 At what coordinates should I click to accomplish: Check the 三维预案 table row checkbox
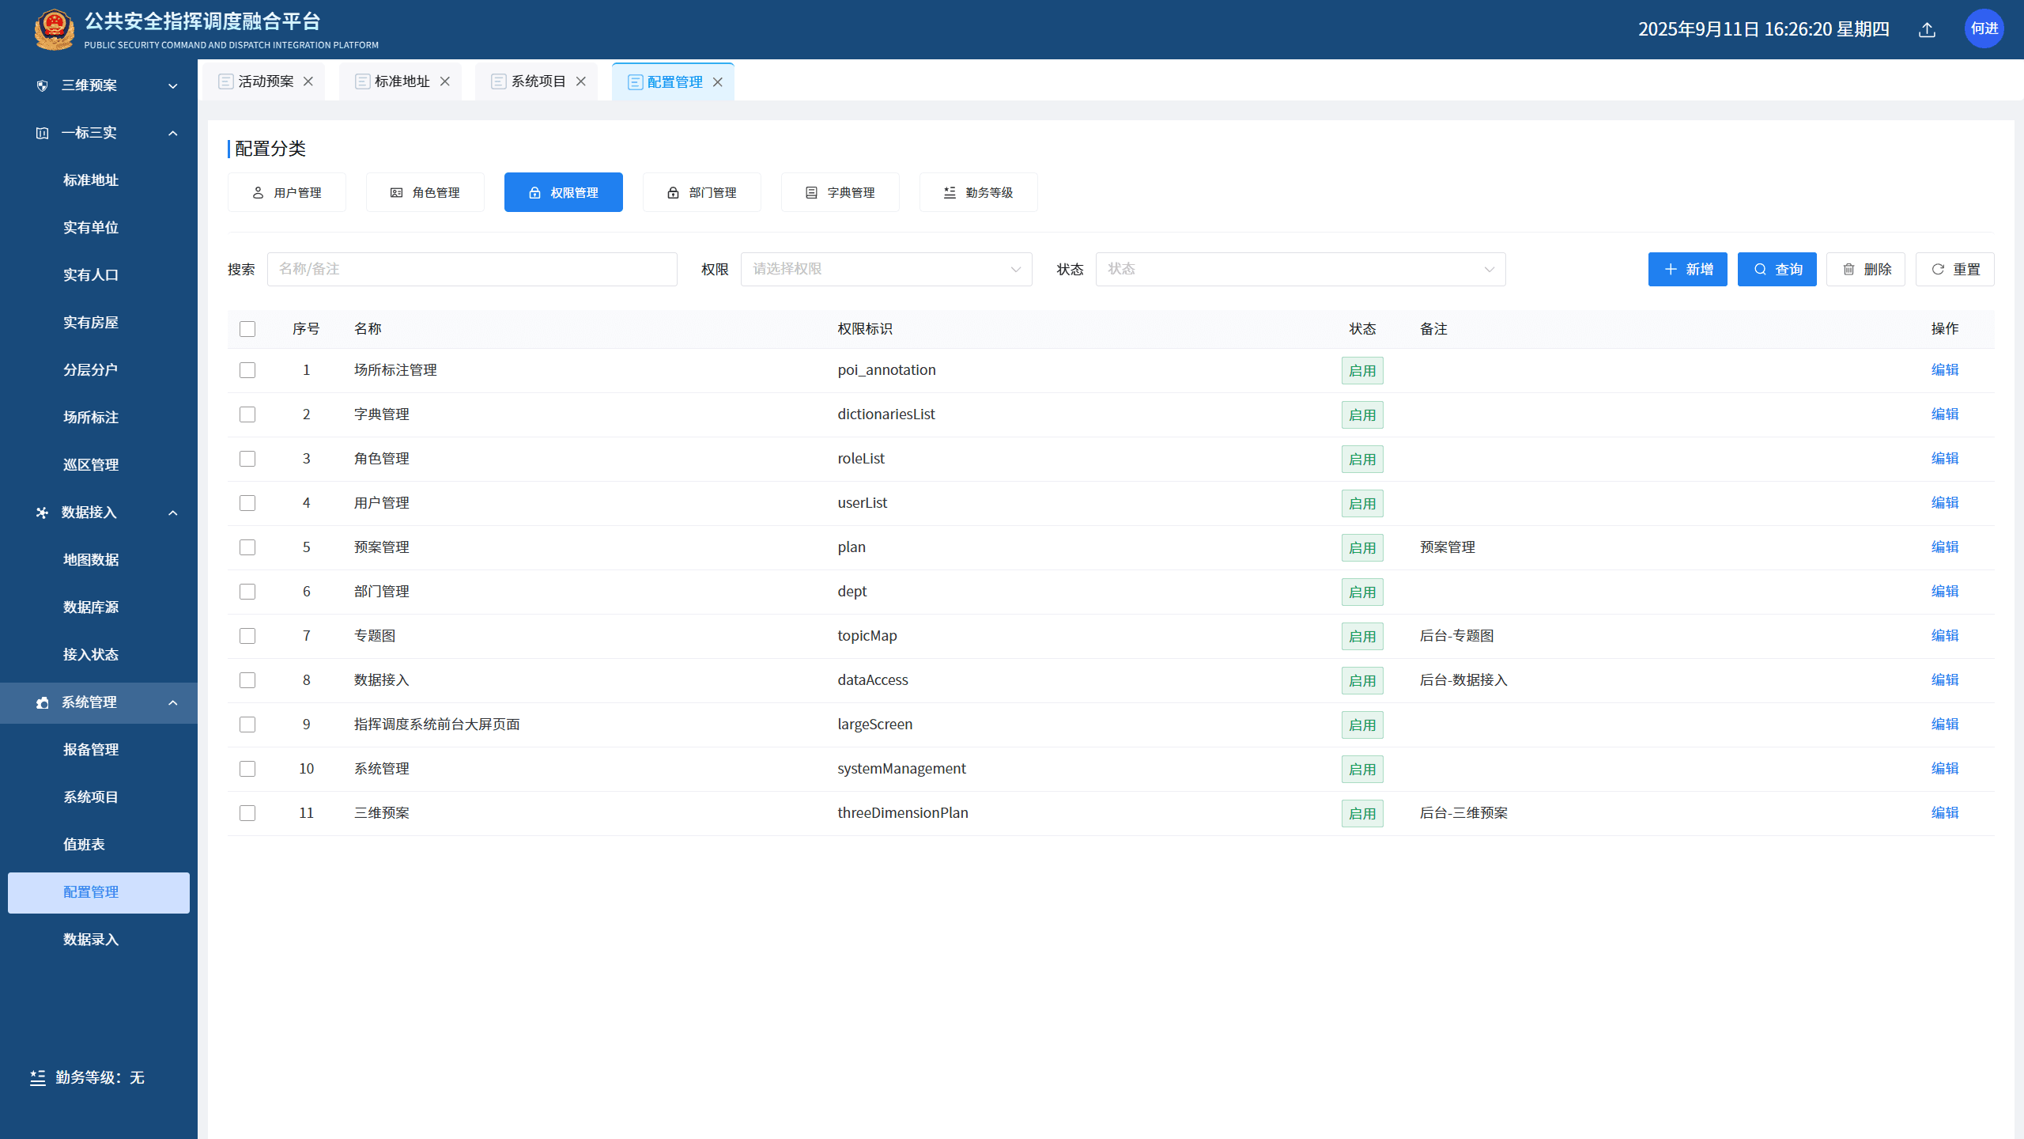pyautogui.click(x=247, y=813)
